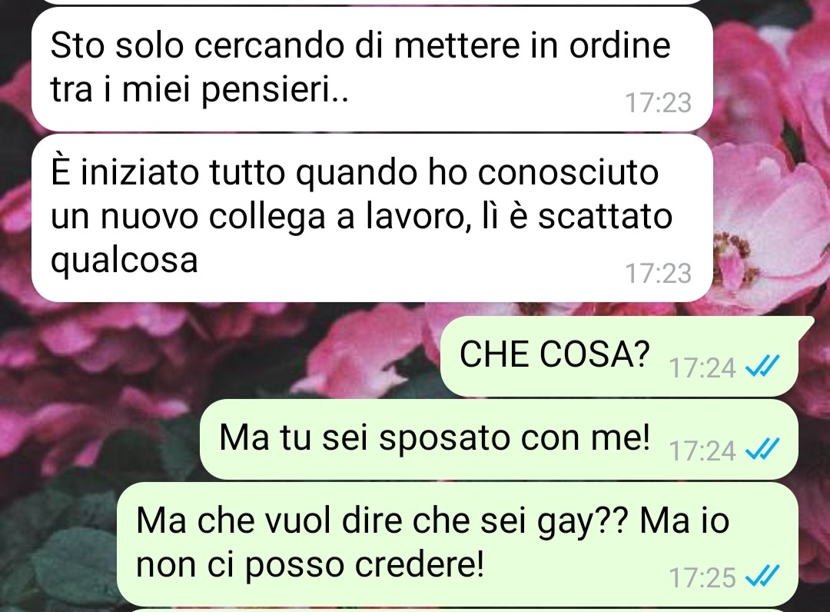Select the "Ma tu sei sposato con me!" bubble
The width and height of the screenshot is (830, 612).
pos(499,440)
